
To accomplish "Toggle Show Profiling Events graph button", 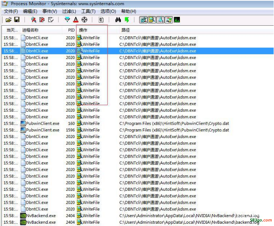I will [x=177, y=20].
